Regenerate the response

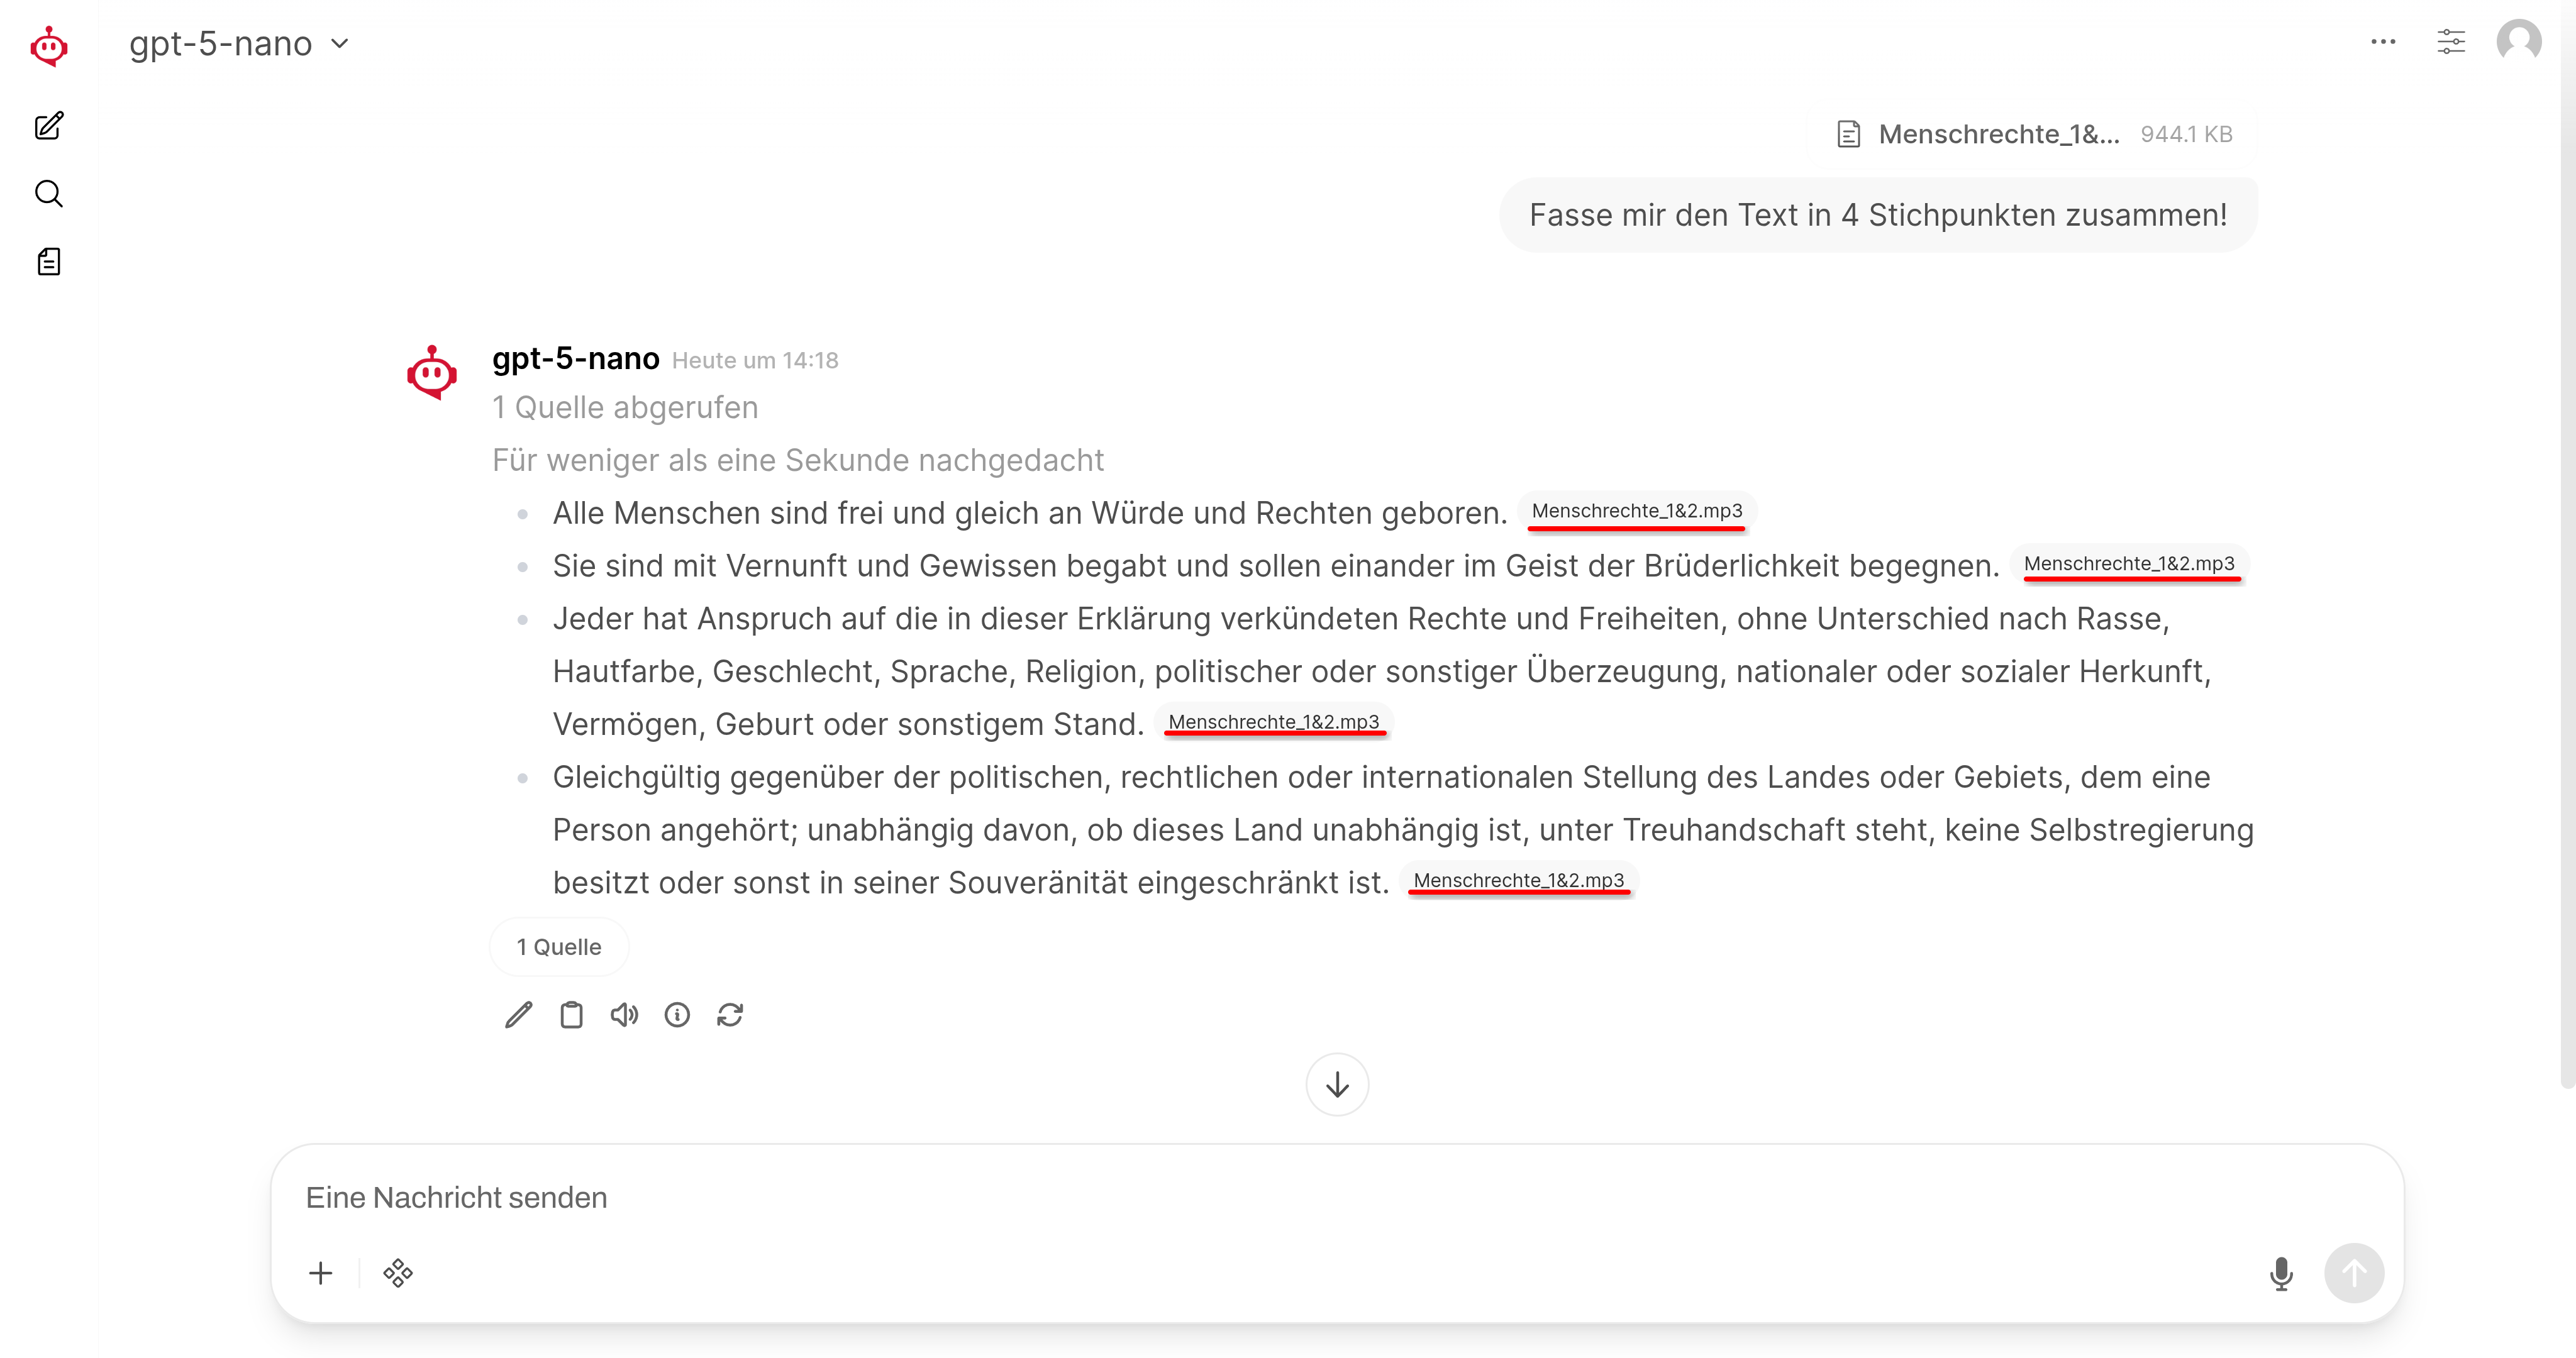pos(730,1015)
